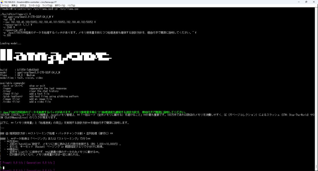The width and height of the screenshot is (318, 171).
Task: Open the 漢字コード(K) menu
Action: click(x=60, y=5)
